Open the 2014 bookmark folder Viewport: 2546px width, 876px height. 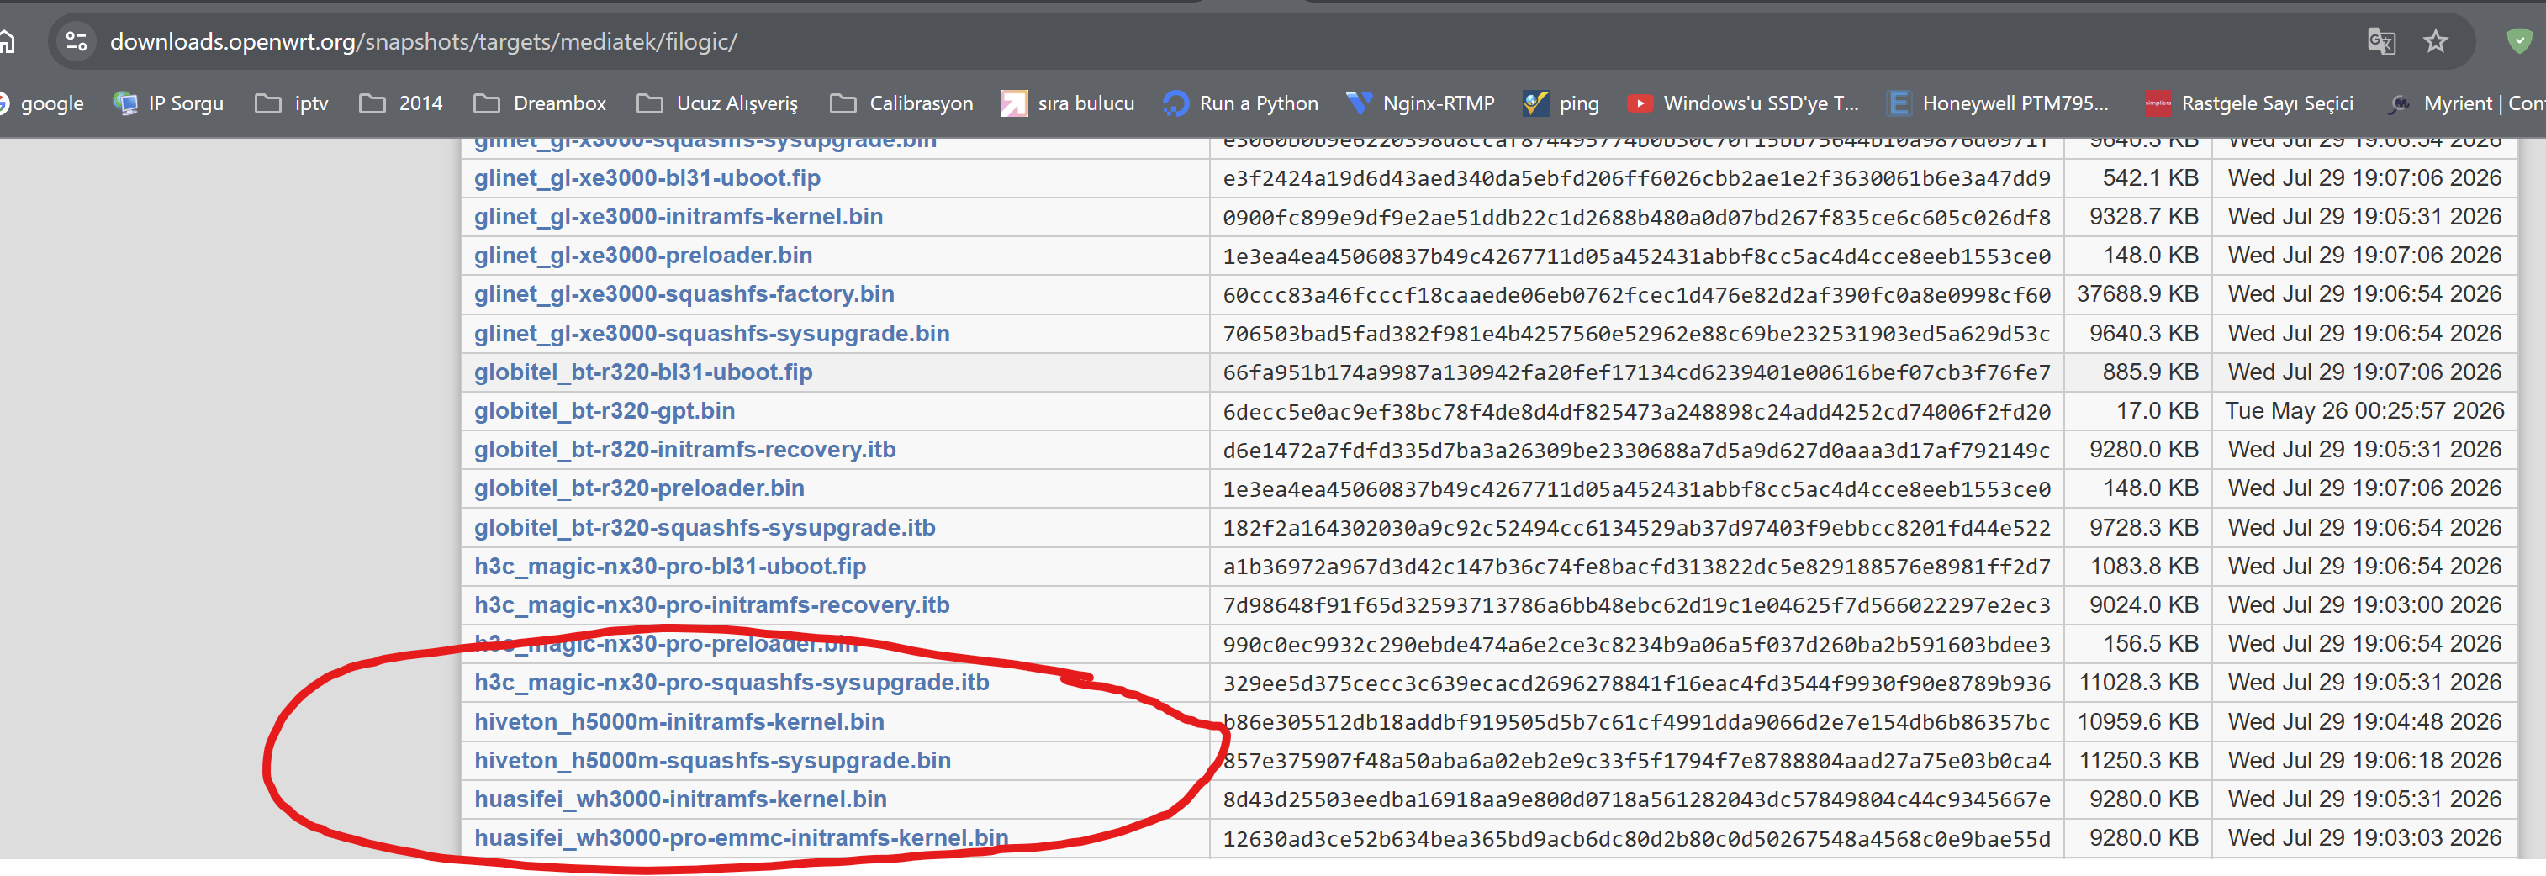pyautogui.click(x=400, y=103)
